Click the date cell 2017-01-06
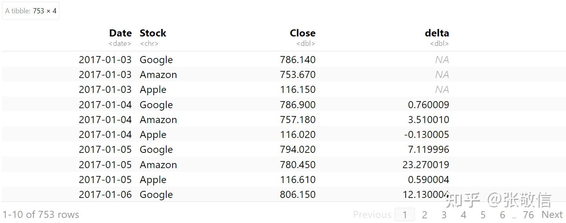Image resolution: width=566 pixels, height=223 pixels. coord(105,194)
